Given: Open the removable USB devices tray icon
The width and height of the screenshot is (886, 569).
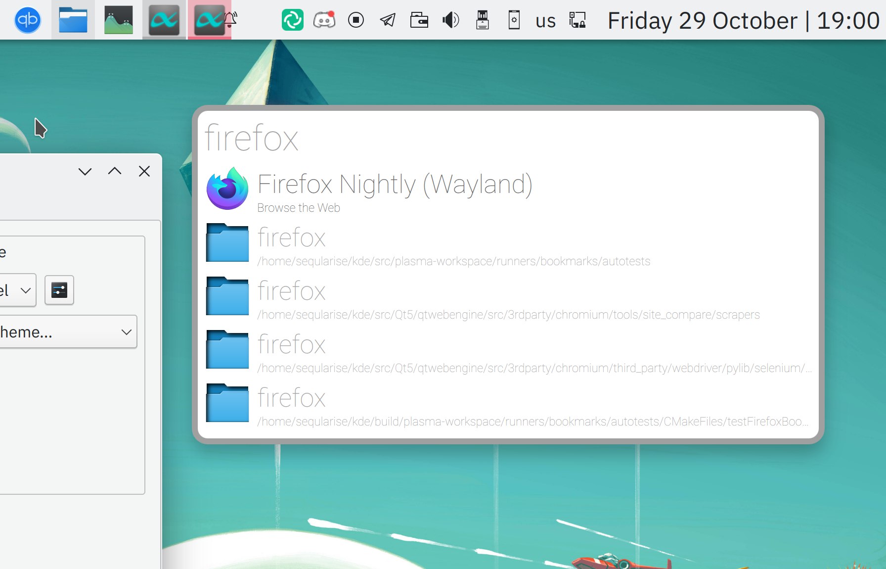Looking at the screenshot, I should [483, 20].
